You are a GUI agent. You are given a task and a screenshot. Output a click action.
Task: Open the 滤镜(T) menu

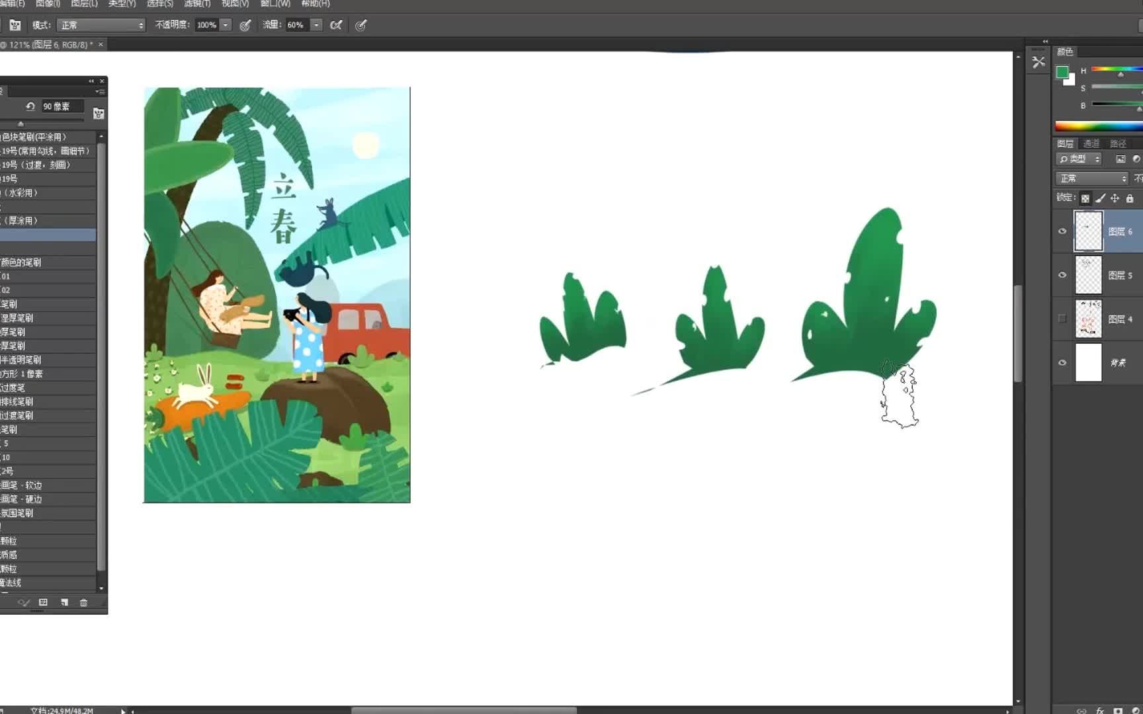pos(197,3)
